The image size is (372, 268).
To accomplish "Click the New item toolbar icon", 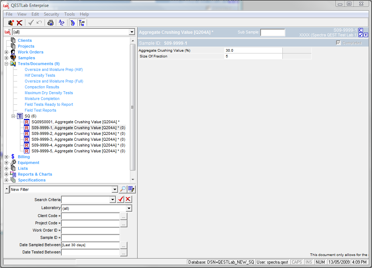I will (x=11, y=23).
